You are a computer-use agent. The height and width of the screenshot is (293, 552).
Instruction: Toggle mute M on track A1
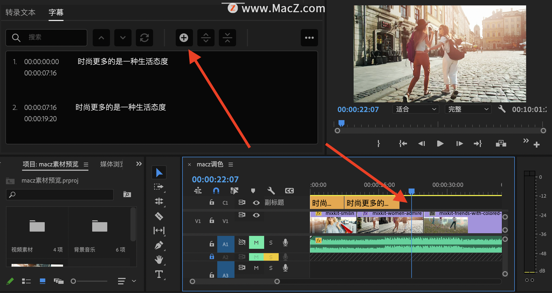256,243
